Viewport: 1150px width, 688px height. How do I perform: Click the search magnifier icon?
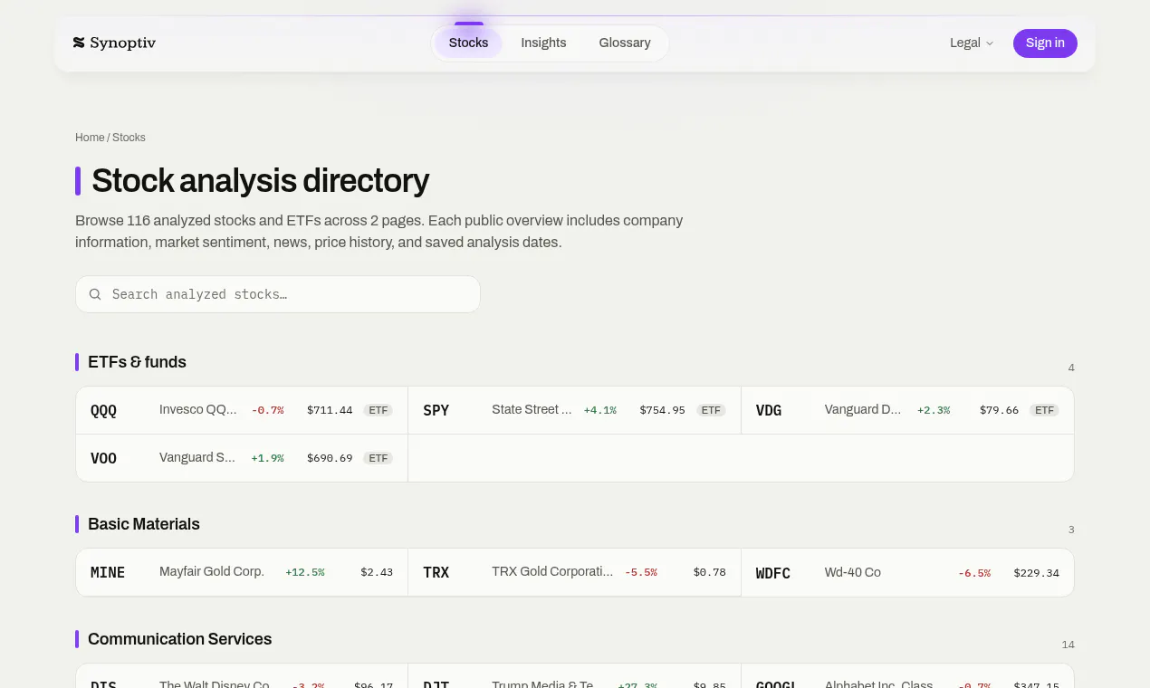[95, 294]
